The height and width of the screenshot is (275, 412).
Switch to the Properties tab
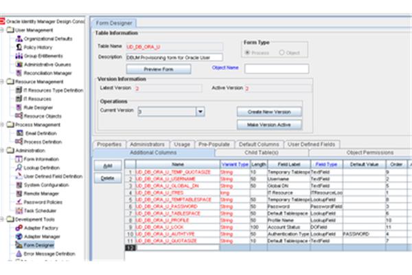pos(109,144)
